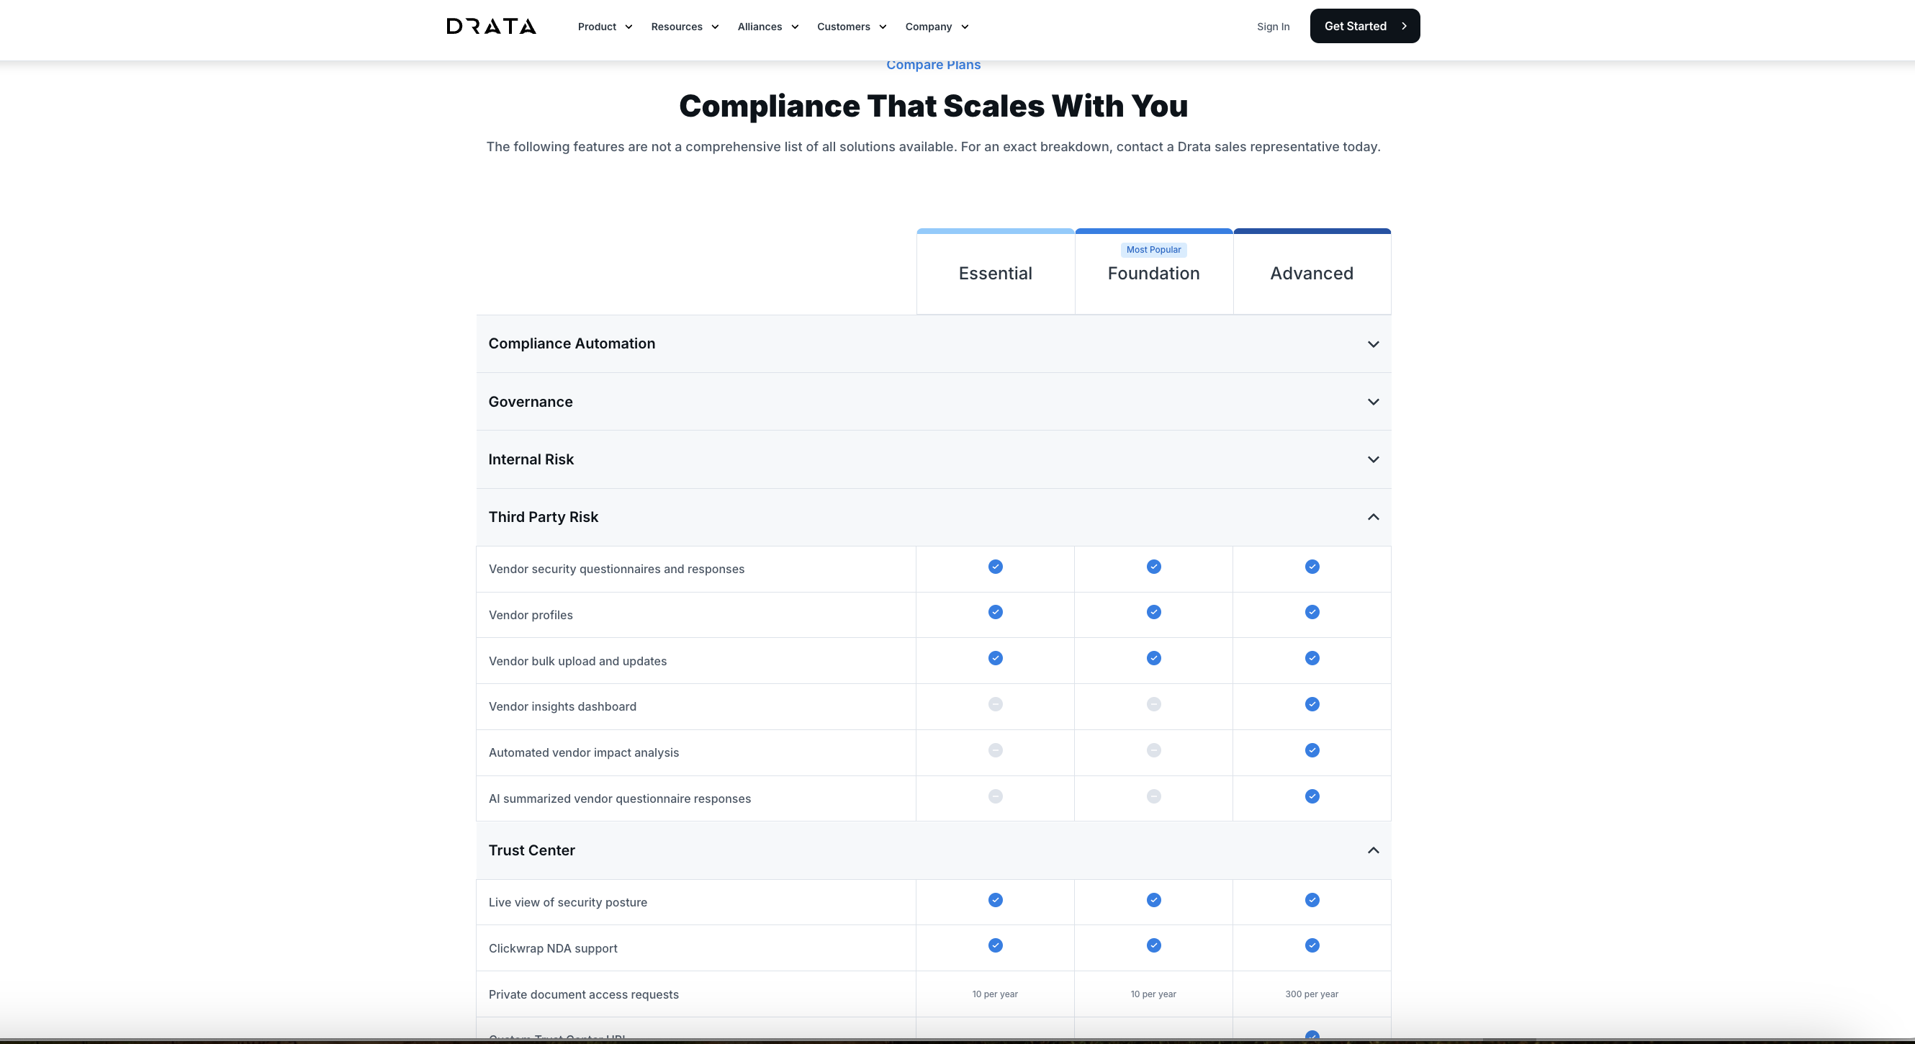Collapse the Trust Center section
This screenshot has height=1044, width=1915.
(x=1372, y=850)
